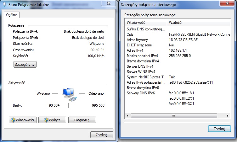
Task: Open Właściwości with the shield icon
Action: click(x=23, y=120)
